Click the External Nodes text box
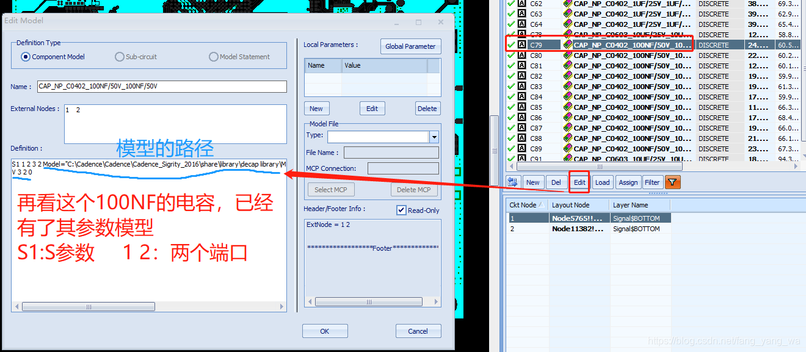The image size is (806, 352). click(x=175, y=124)
